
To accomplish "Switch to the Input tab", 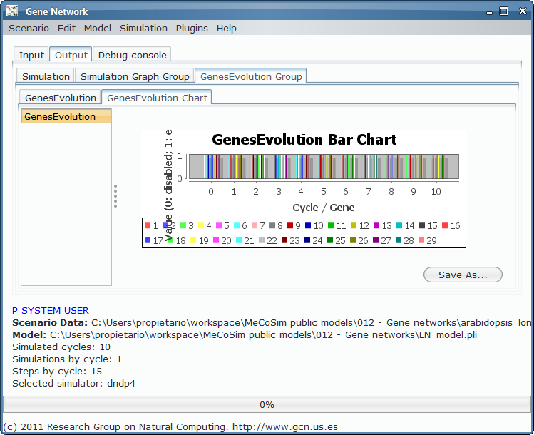I will pos(31,55).
